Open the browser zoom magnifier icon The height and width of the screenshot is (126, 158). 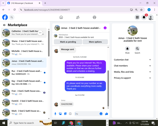[x=136, y=10]
